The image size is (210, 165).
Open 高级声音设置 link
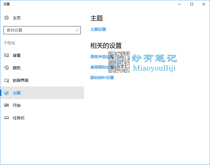pos(102,57)
